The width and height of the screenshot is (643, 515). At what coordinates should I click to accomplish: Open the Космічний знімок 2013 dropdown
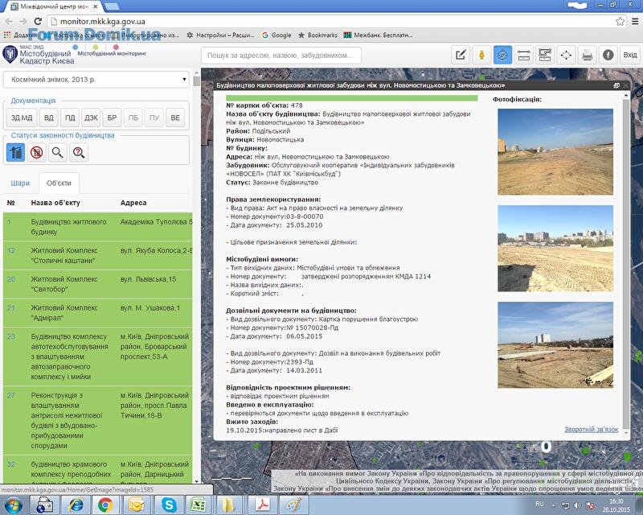tap(100, 80)
